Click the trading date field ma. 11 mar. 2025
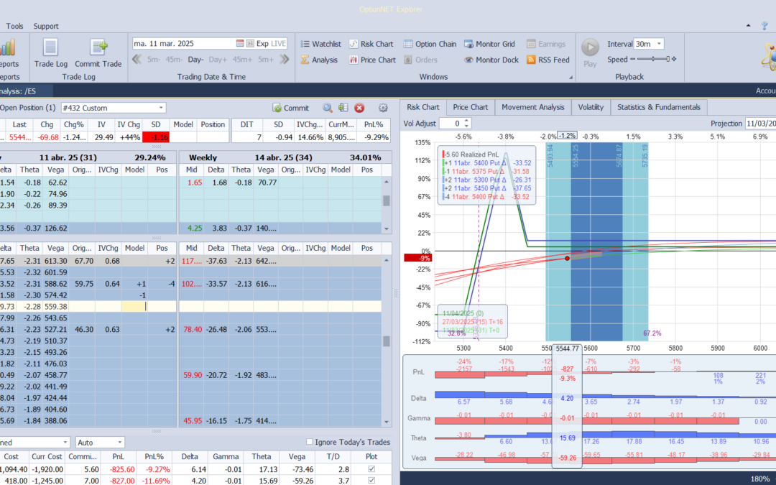The height and width of the screenshot is (485, 776). click(x=183, y=44)
